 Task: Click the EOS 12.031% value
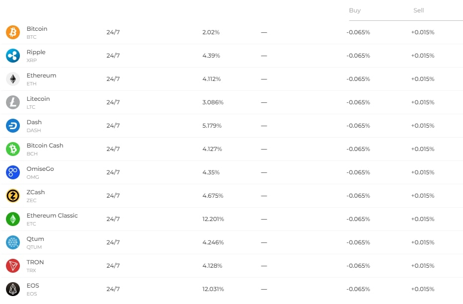tap(213, 289)
